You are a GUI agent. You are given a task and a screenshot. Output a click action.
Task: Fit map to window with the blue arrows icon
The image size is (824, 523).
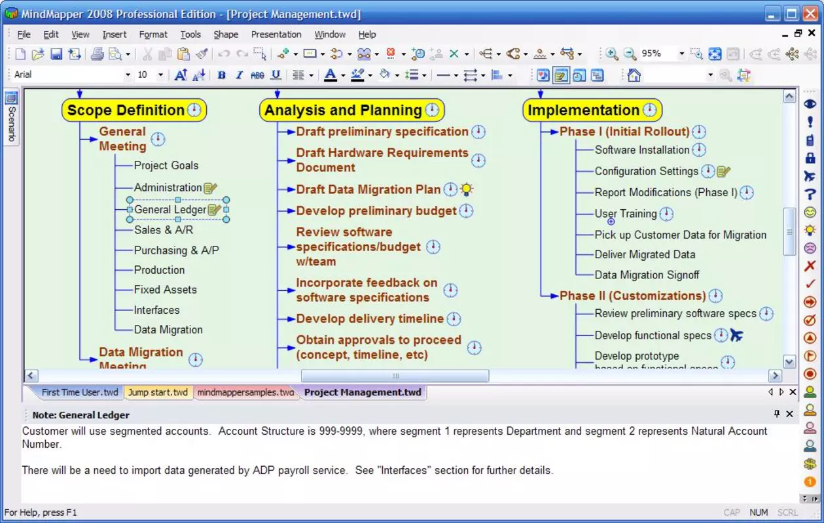715,54
